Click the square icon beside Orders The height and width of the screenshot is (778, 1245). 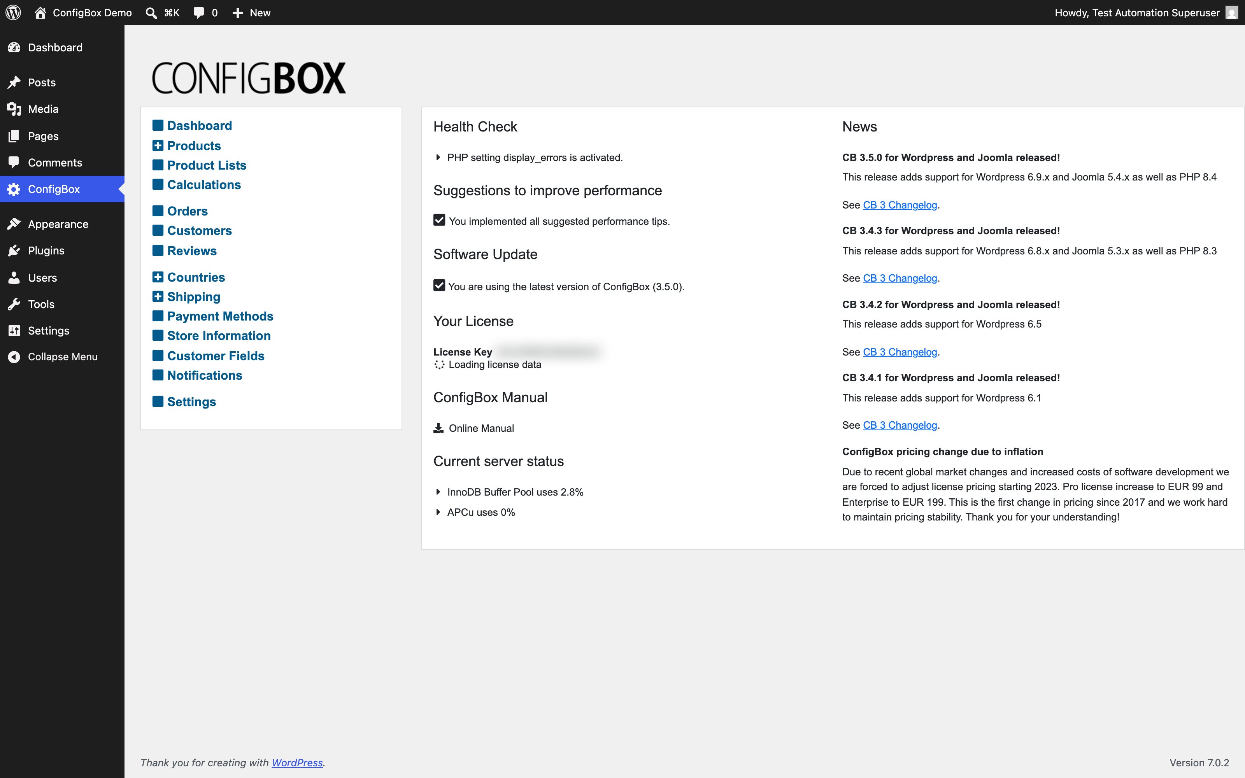[158, 210]
